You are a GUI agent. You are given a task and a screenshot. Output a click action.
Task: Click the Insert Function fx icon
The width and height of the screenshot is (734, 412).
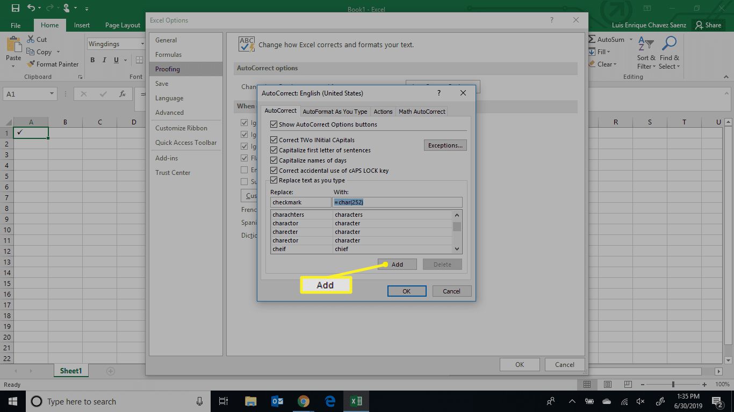click(123, 94)
